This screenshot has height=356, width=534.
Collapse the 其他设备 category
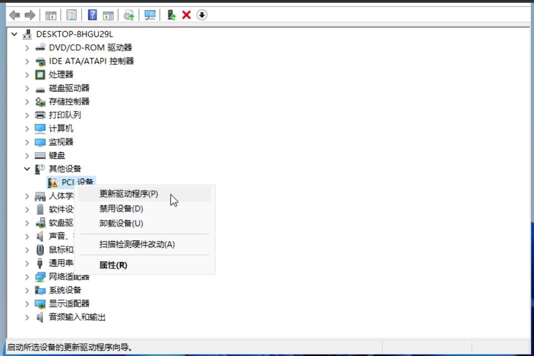(27, 169)
